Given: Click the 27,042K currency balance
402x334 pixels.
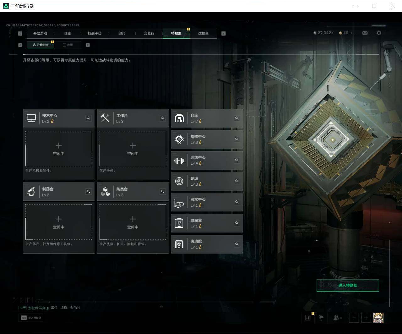Looking at the screenshot, I should pos(323,33).
